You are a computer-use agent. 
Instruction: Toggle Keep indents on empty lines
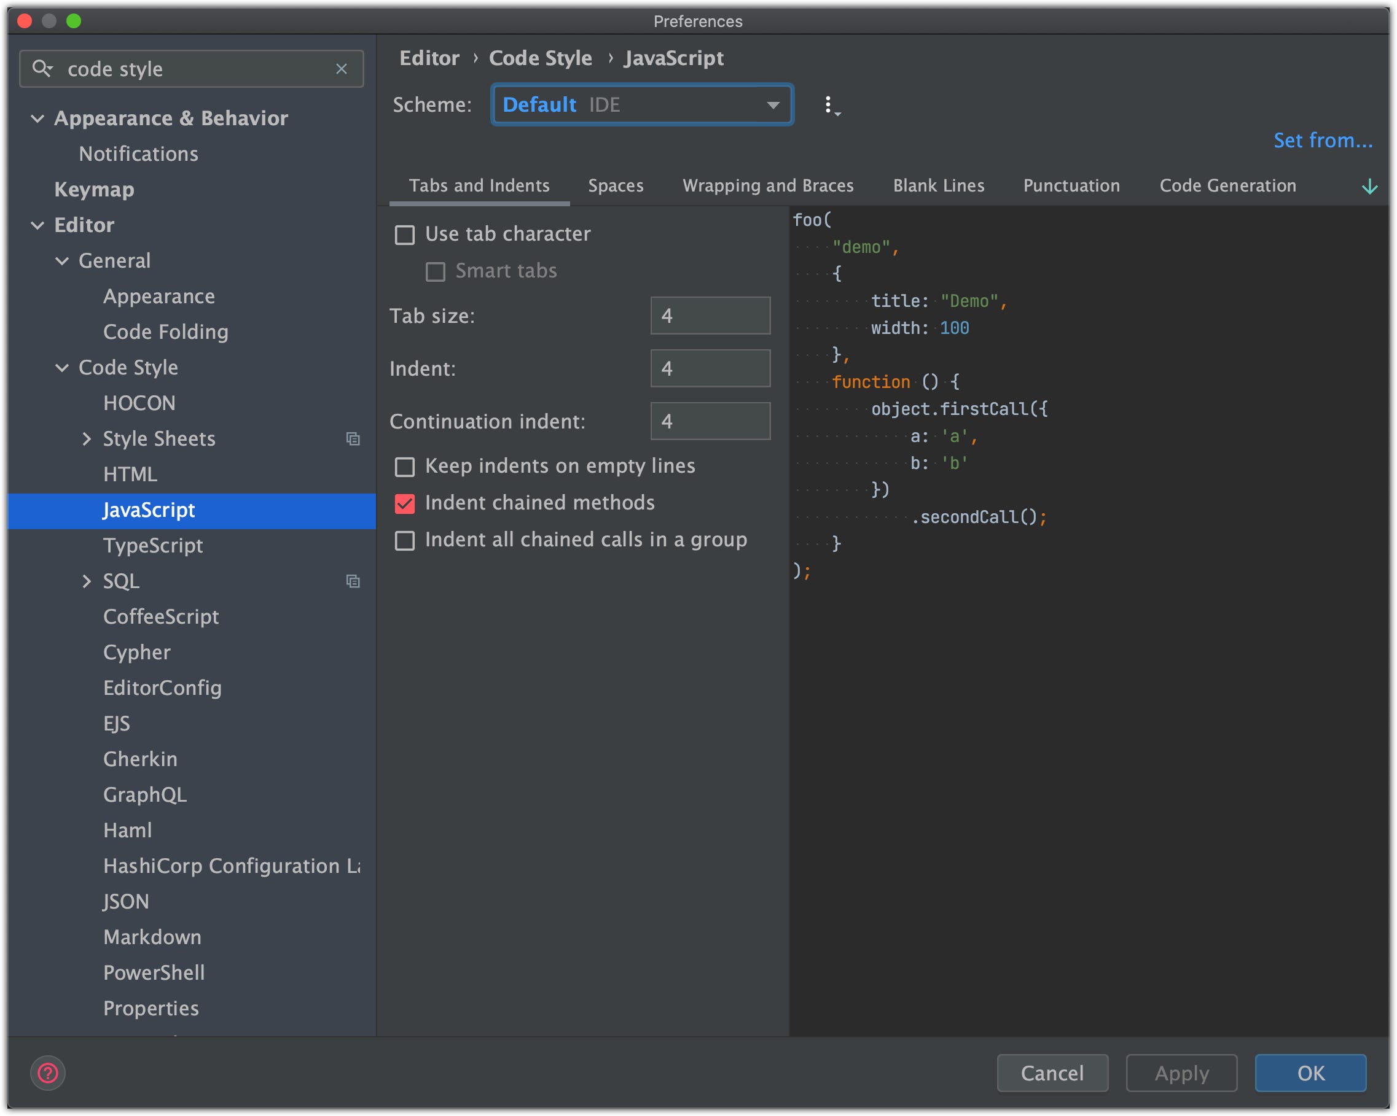point(405,466)
